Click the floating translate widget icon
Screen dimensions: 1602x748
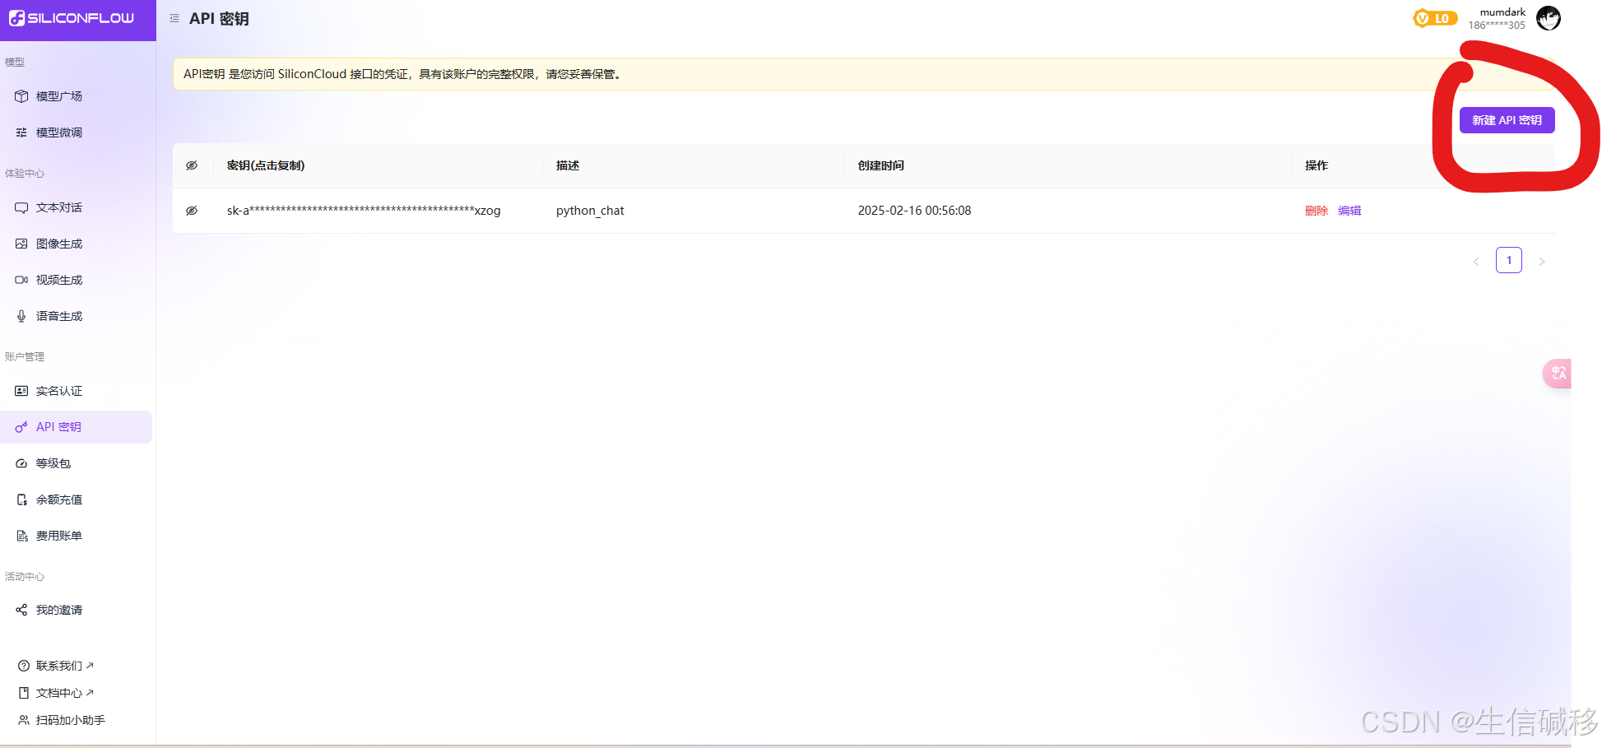click(x=1558, y=374)
